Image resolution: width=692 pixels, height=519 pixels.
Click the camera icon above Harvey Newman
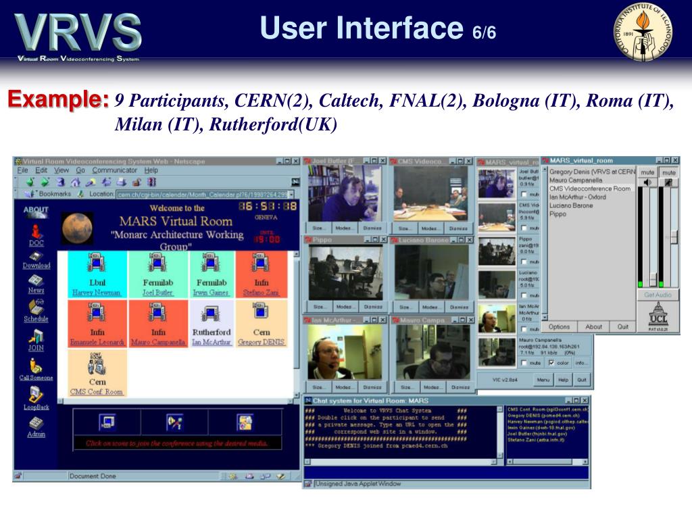tap(97, 262)
